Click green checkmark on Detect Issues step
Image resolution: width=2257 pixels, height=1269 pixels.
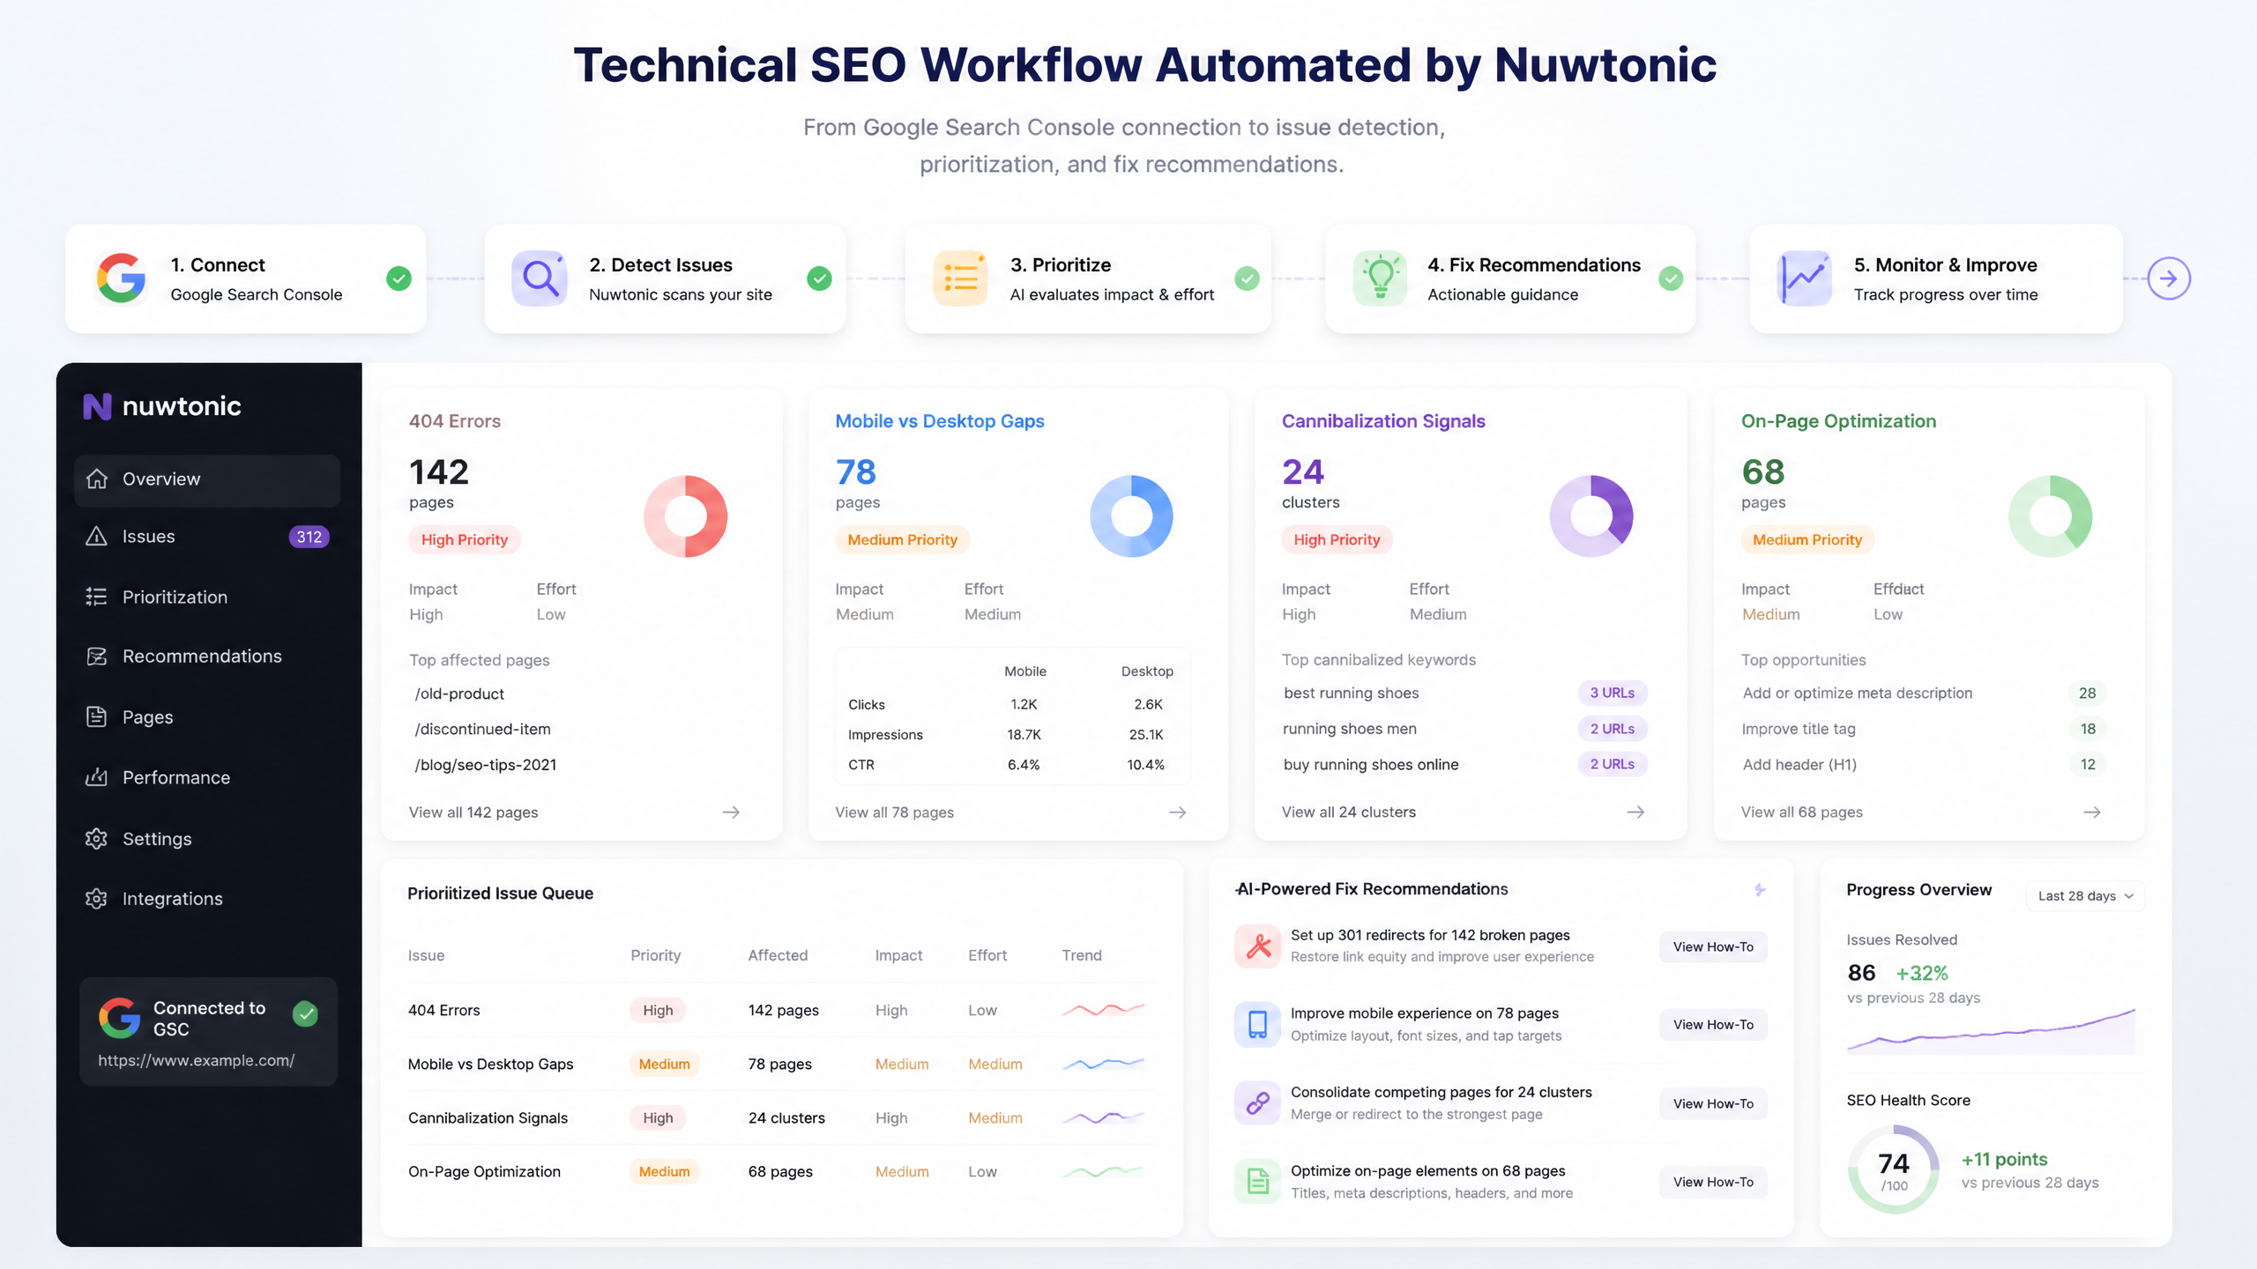[x=819, y=278]
